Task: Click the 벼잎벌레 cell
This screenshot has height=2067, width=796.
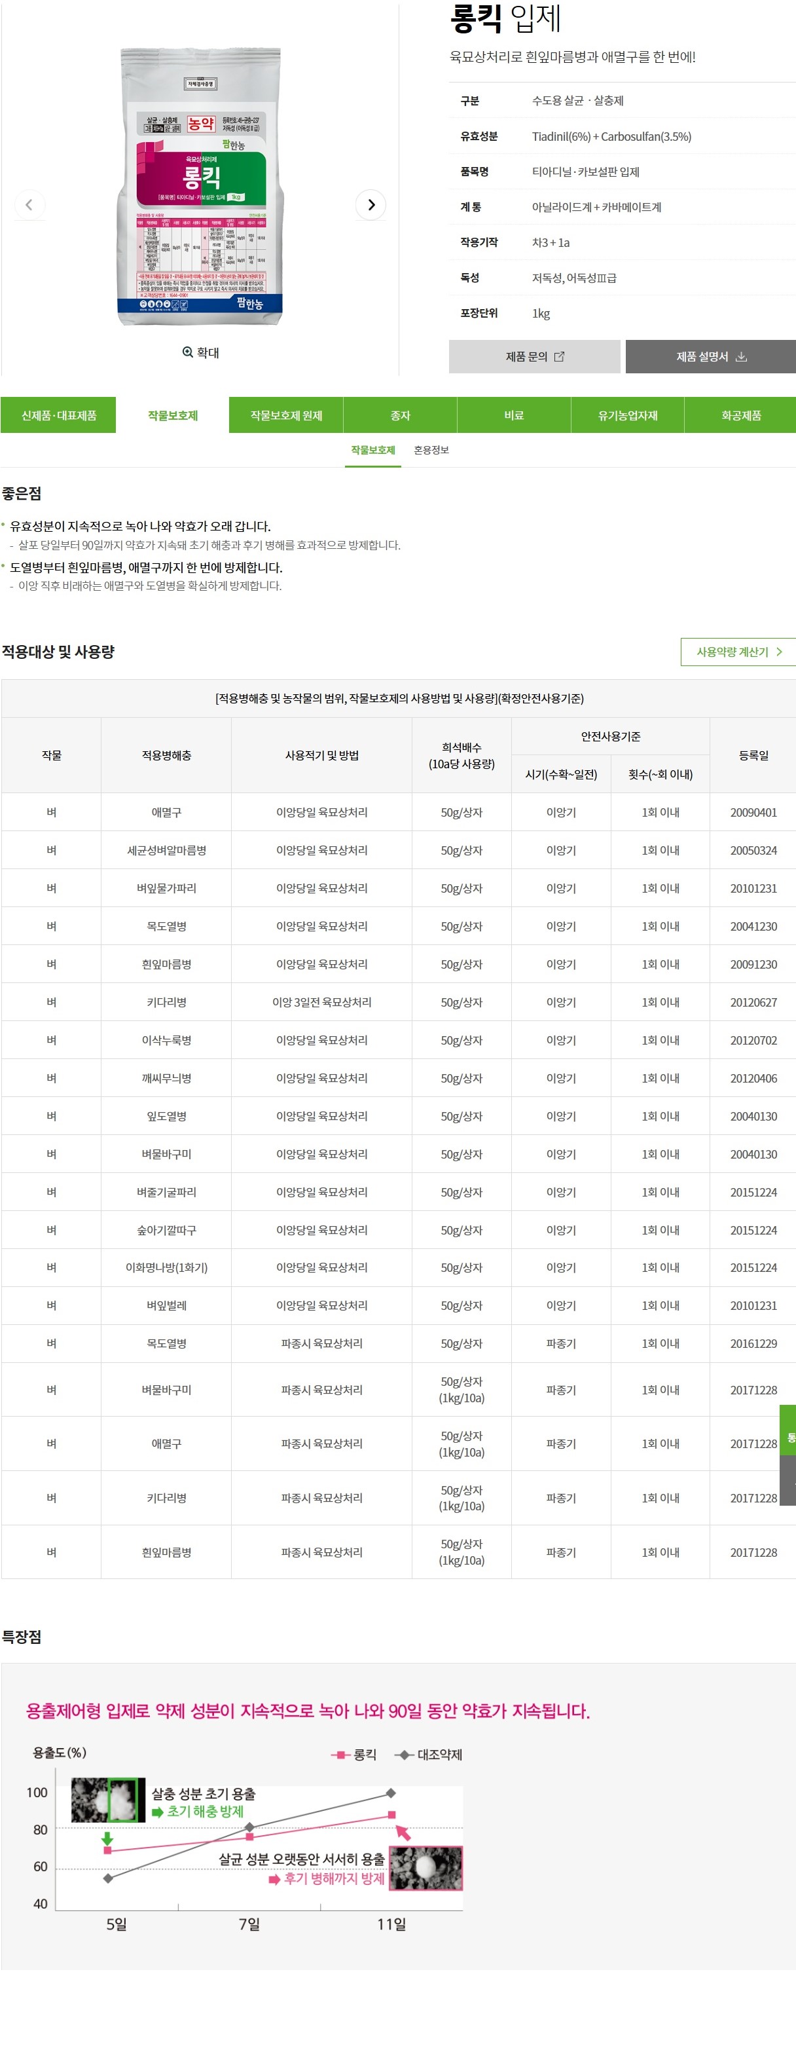Action: point(166,1305)
